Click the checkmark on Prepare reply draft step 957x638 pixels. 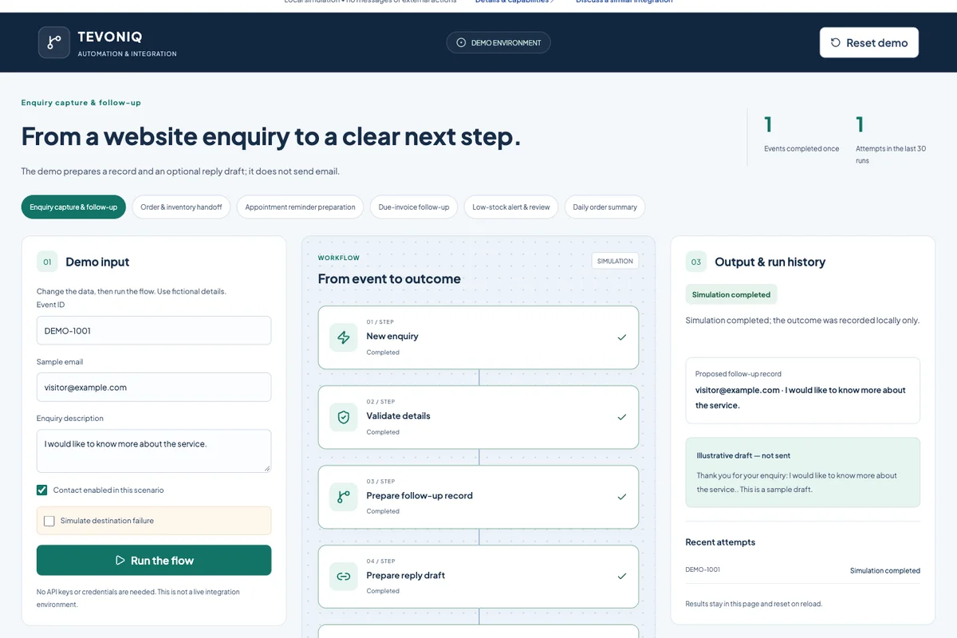pos(622,576)
